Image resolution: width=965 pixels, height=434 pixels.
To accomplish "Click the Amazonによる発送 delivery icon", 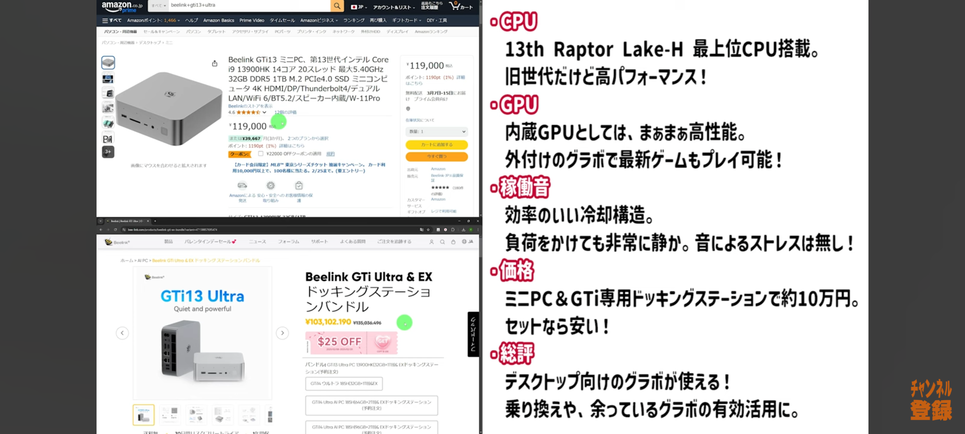I will [242, 185].
